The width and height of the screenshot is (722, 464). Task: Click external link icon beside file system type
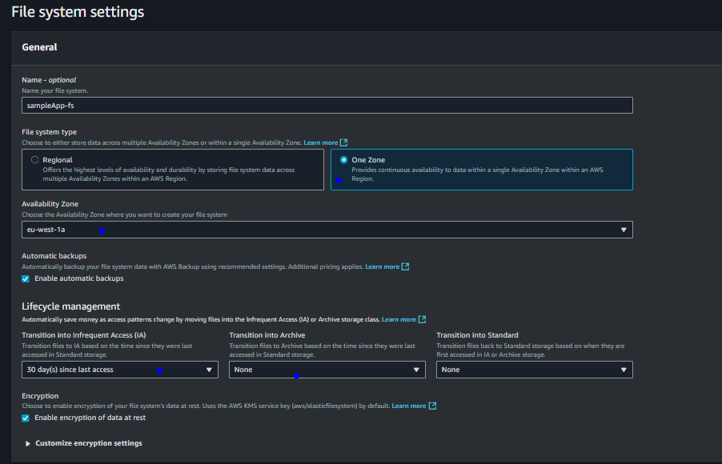(343, 142)
